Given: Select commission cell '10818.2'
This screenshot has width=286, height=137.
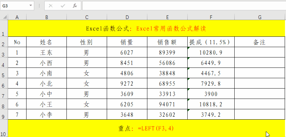Looking at the screenshot, I should coord(211,104).
